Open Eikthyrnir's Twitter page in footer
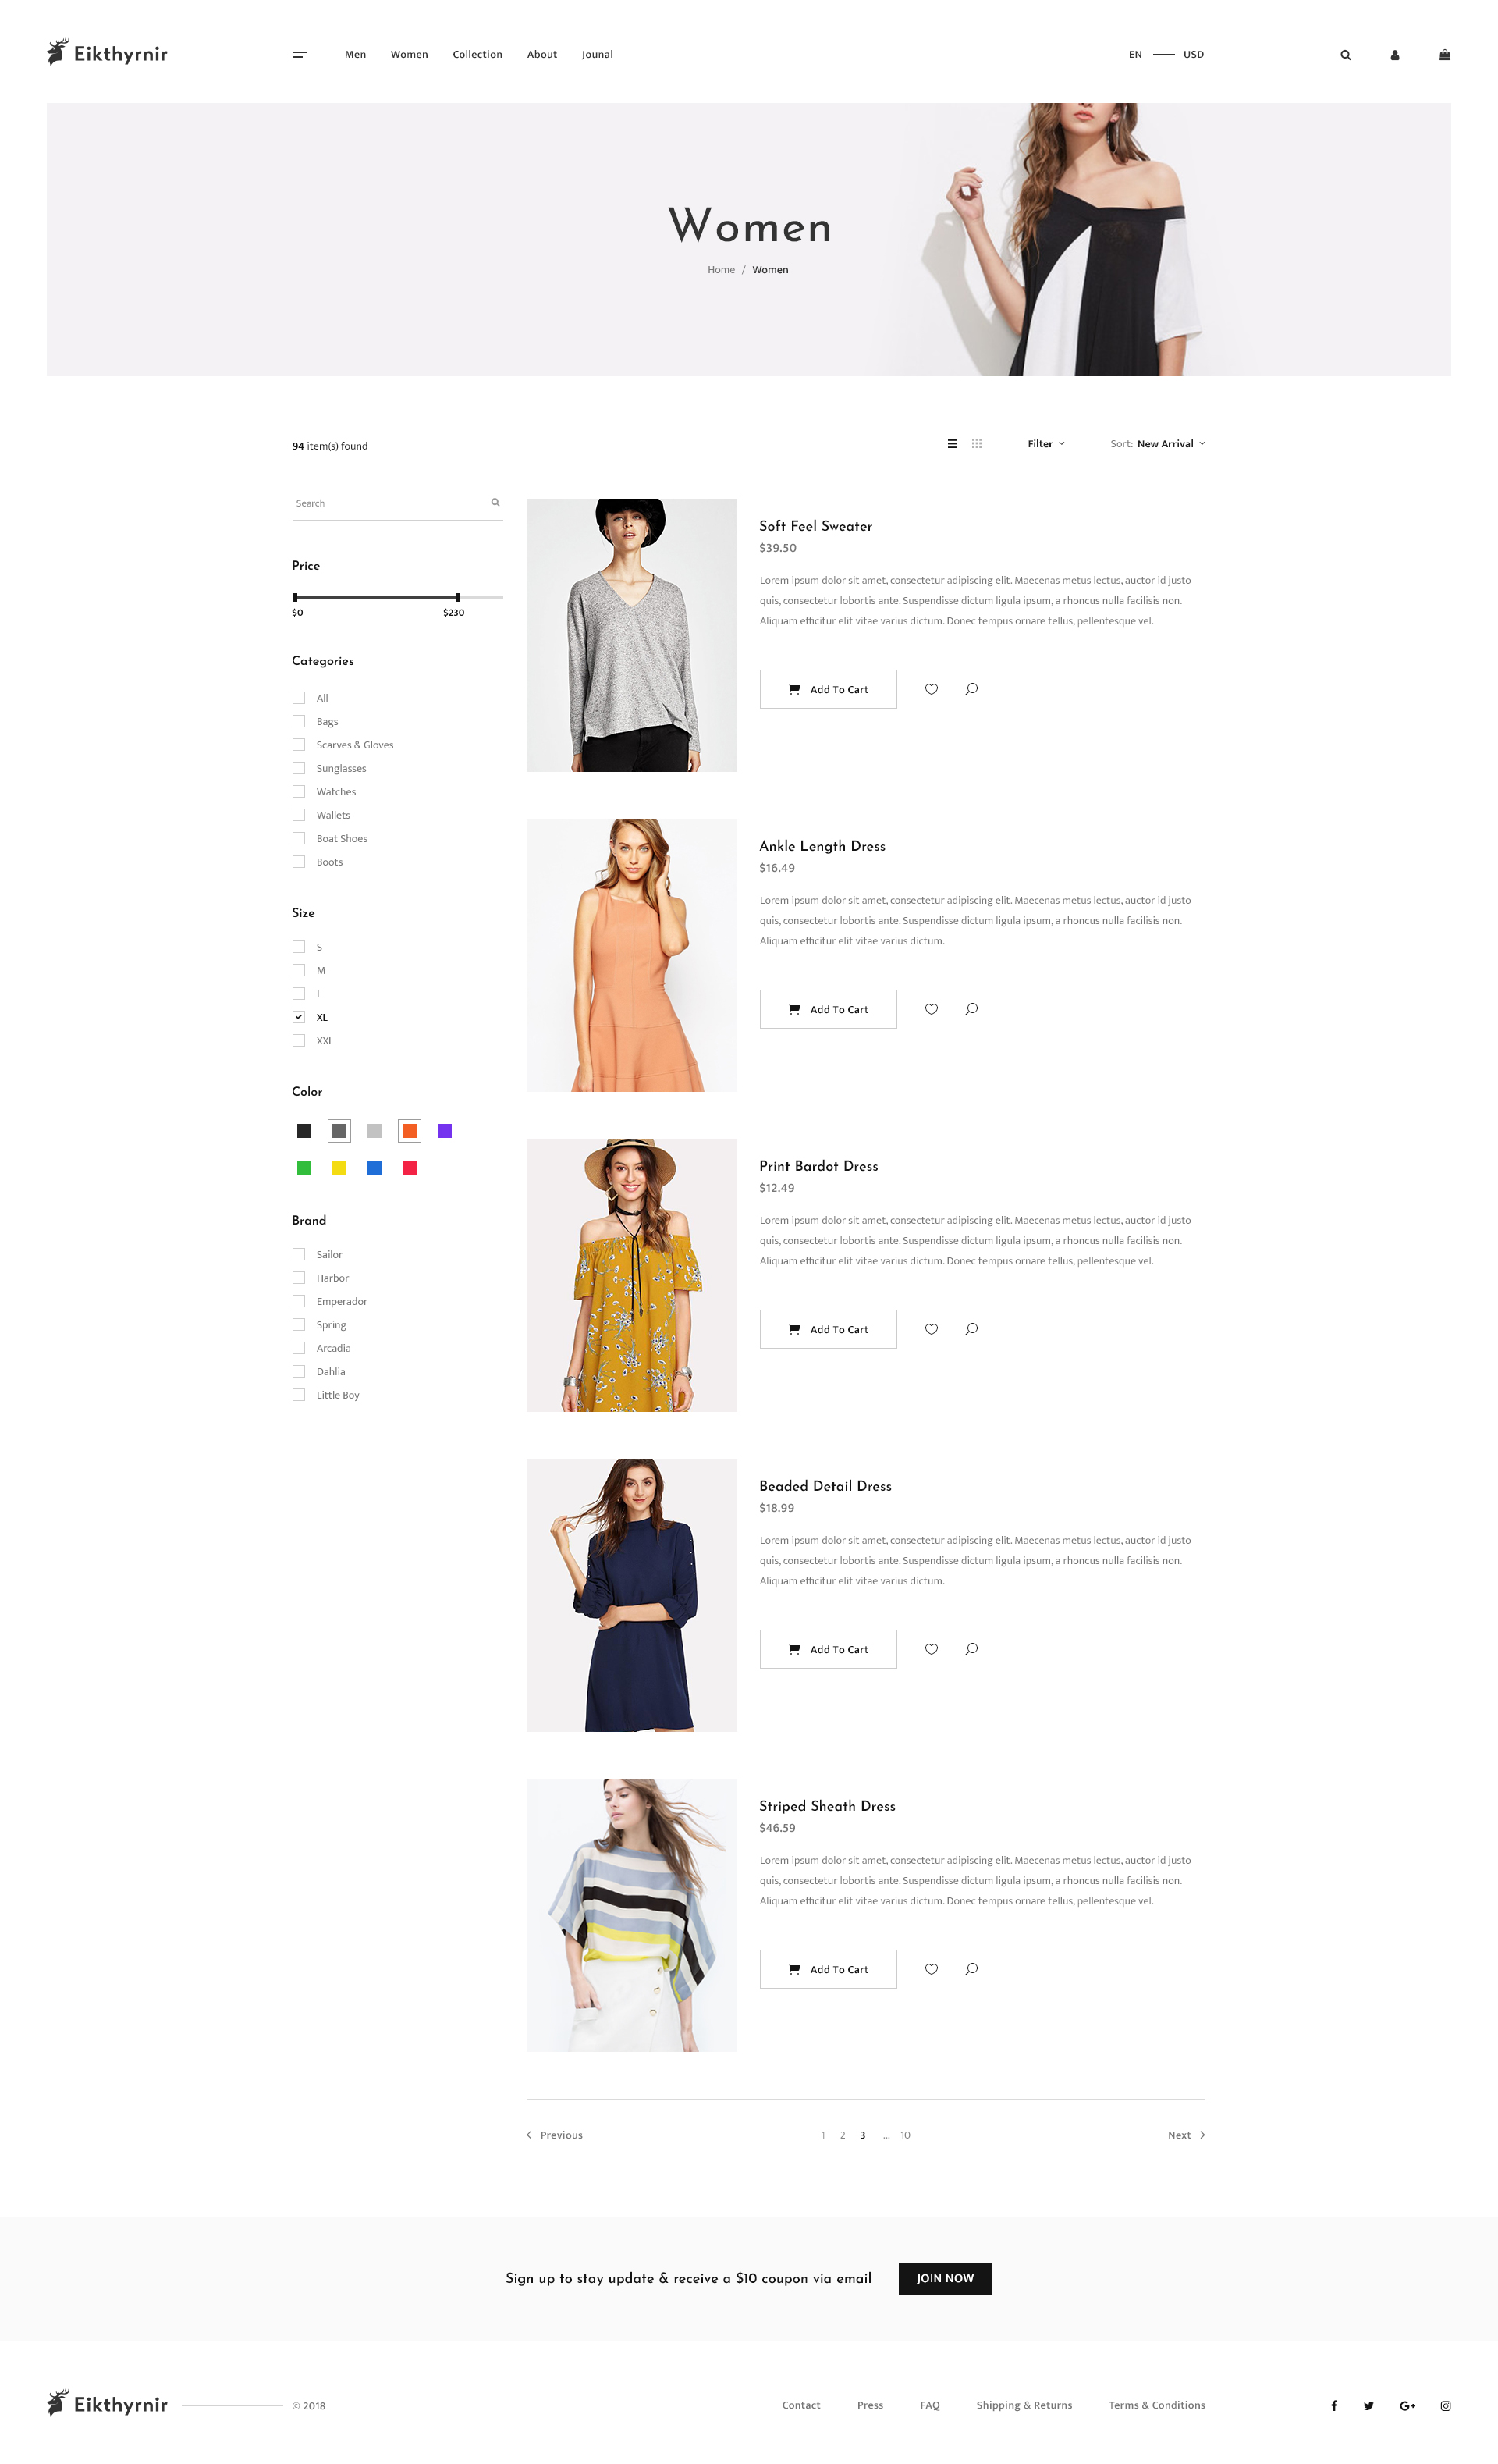Viewport: 1498px width, 2464px height. [x=1368, y=2406]
